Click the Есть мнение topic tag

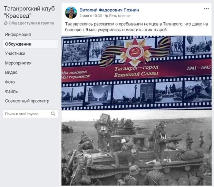pos(120,16)
